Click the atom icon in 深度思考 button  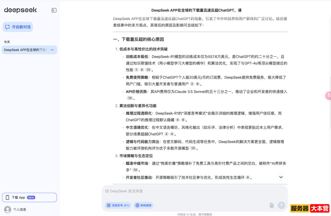(108, 205)
